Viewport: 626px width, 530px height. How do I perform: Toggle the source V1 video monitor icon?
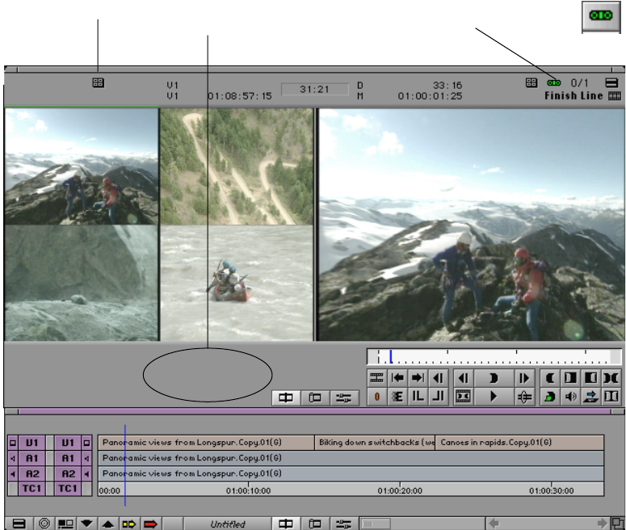point(13,443)
